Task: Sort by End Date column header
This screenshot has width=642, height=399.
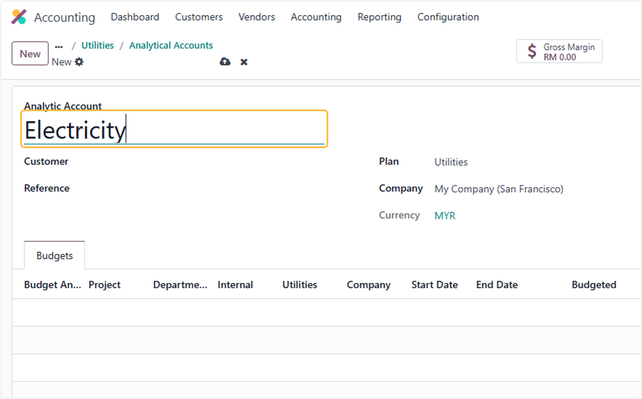Action: [497, 285]
